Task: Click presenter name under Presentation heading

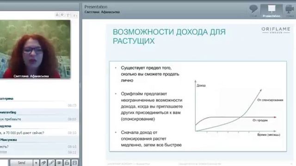Action: tap(102, 12)
